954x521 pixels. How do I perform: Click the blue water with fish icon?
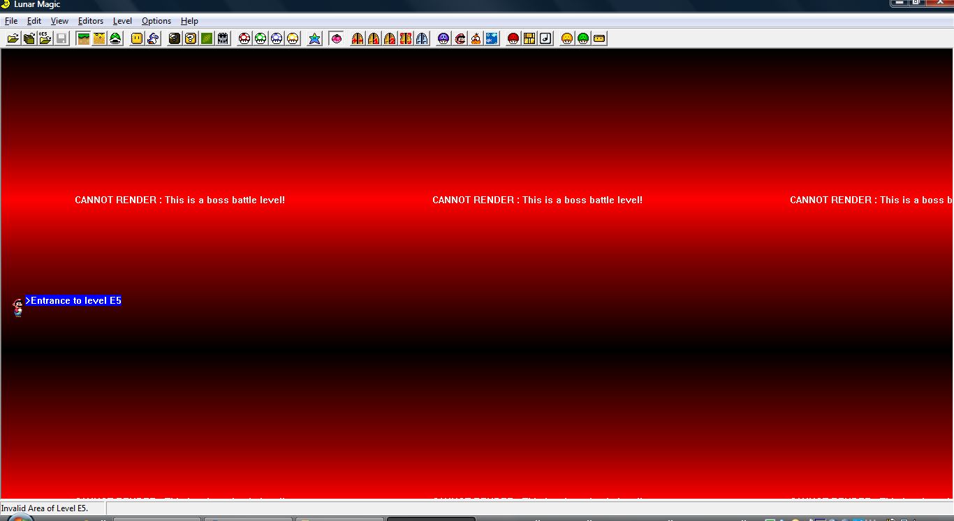tap(492, 38)
